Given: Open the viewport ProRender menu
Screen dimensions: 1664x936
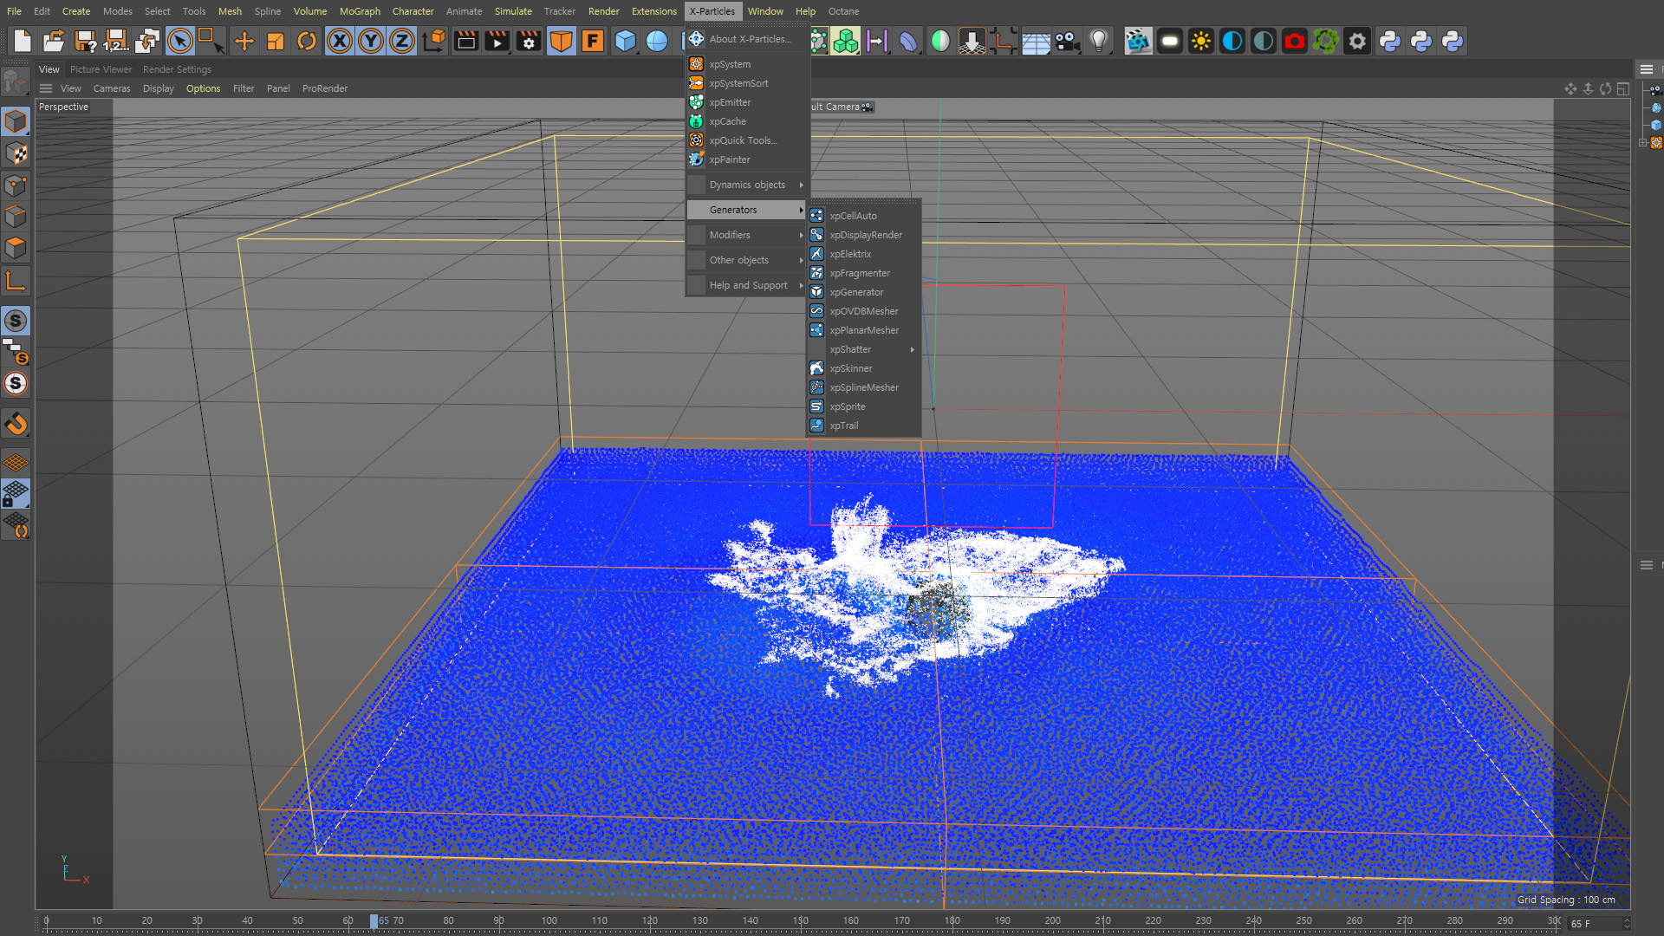Looking at the screenshot, I should (x=325, y=88).
